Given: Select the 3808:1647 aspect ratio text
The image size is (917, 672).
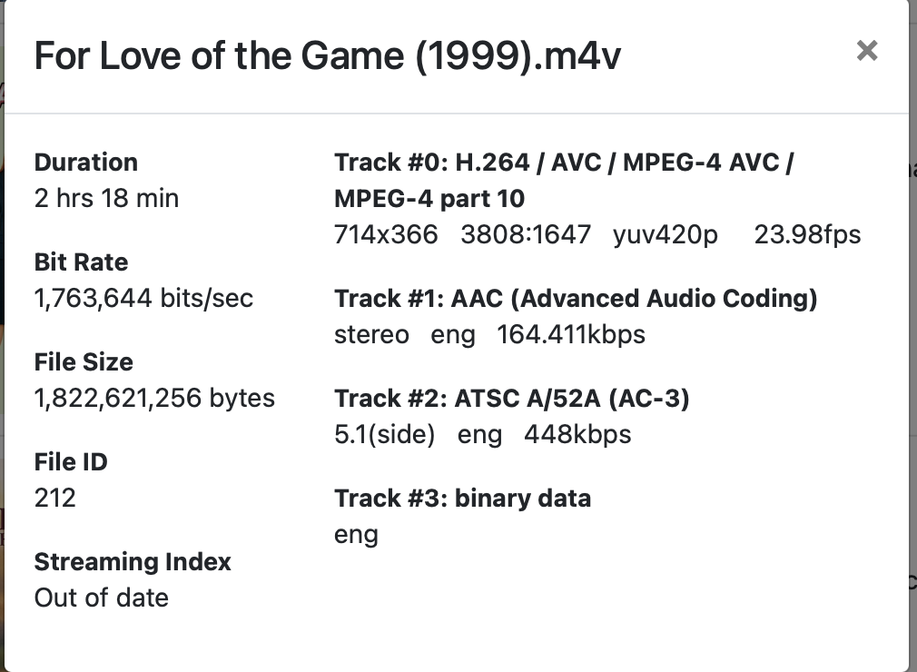Looking at the screenshot, I should (526, 235).
